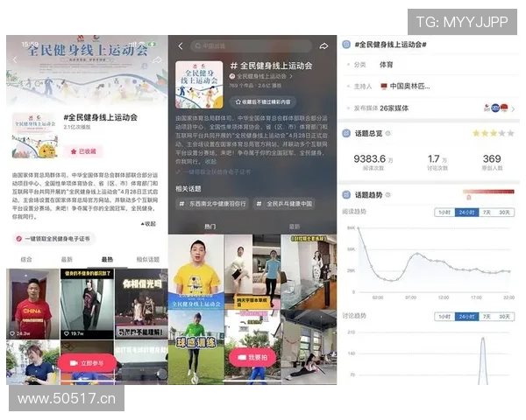Screen dimensions: 526x420
Task: Tap the 话题总览 section icon
Action: [346, 133]
